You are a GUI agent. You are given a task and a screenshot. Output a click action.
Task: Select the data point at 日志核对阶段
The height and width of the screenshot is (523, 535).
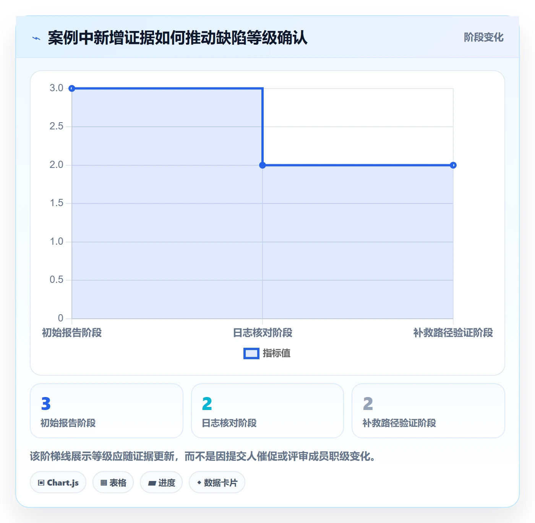[263, 165]
